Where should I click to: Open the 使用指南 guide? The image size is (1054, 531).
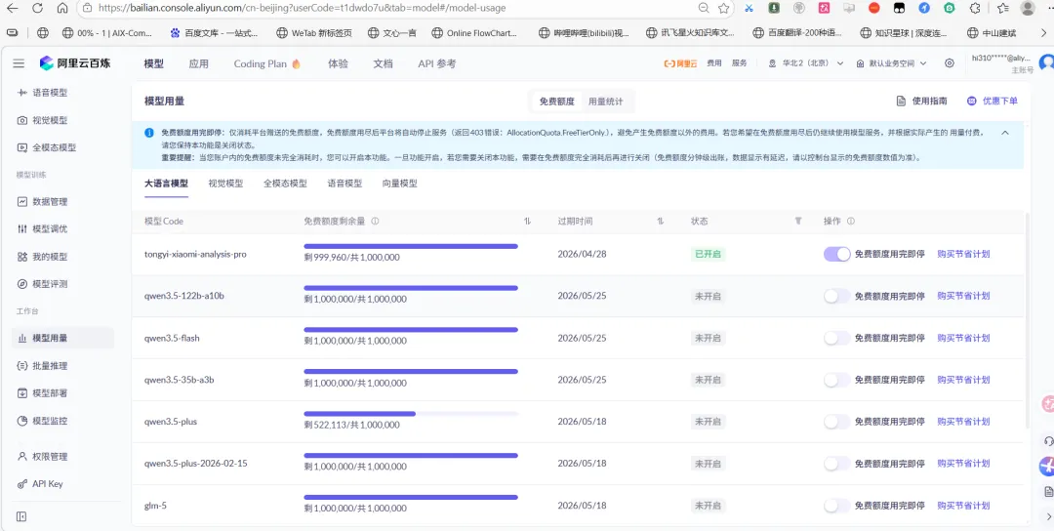click(x=921, y=101)
